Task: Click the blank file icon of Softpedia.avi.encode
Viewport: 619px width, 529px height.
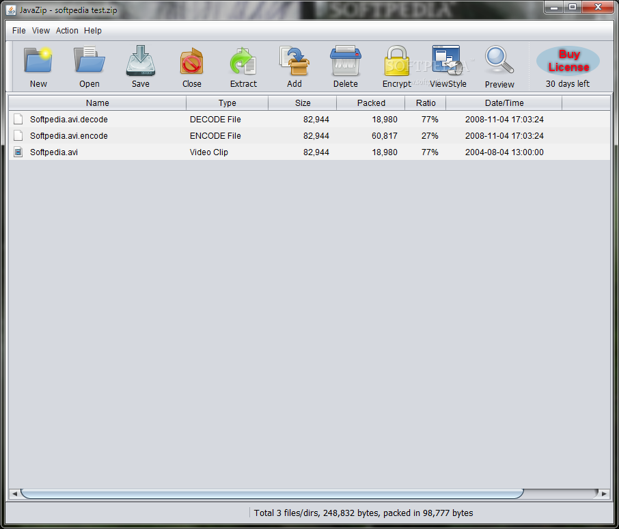Action: tap(18, 136)
